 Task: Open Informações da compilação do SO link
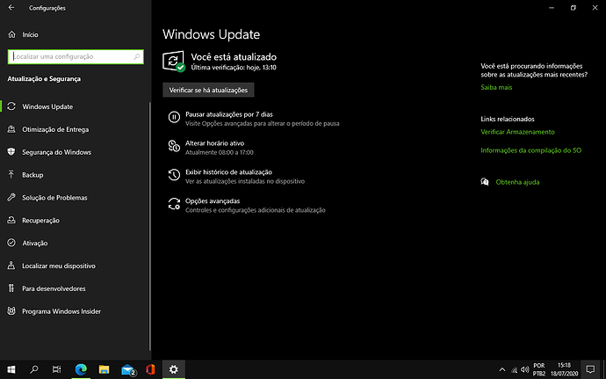coord(530,150)
